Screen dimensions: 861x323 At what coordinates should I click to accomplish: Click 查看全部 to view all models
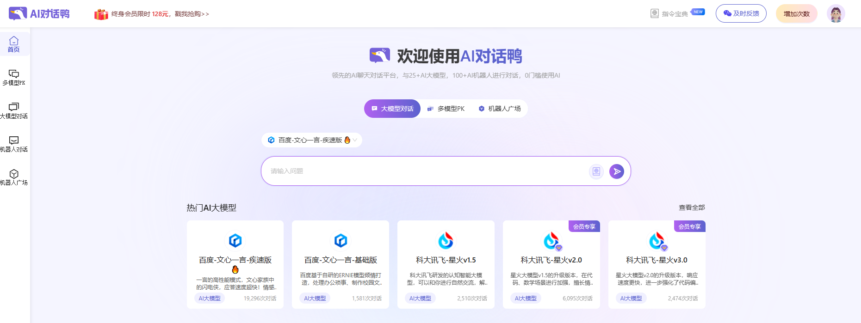coord(692,207)
